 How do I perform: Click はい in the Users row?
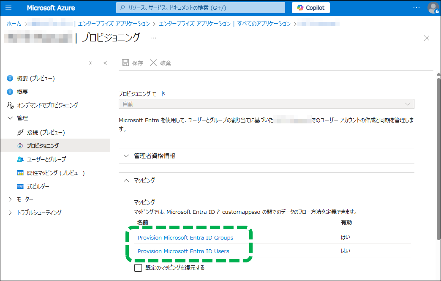(x=346, y=251)
